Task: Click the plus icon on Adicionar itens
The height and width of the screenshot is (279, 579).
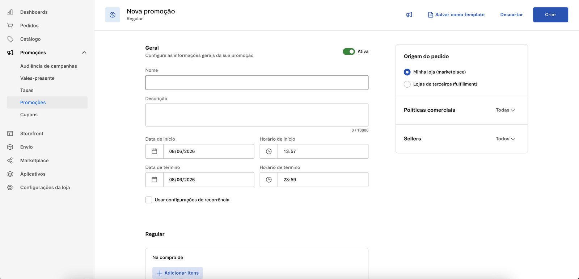Action: [160, 273]
